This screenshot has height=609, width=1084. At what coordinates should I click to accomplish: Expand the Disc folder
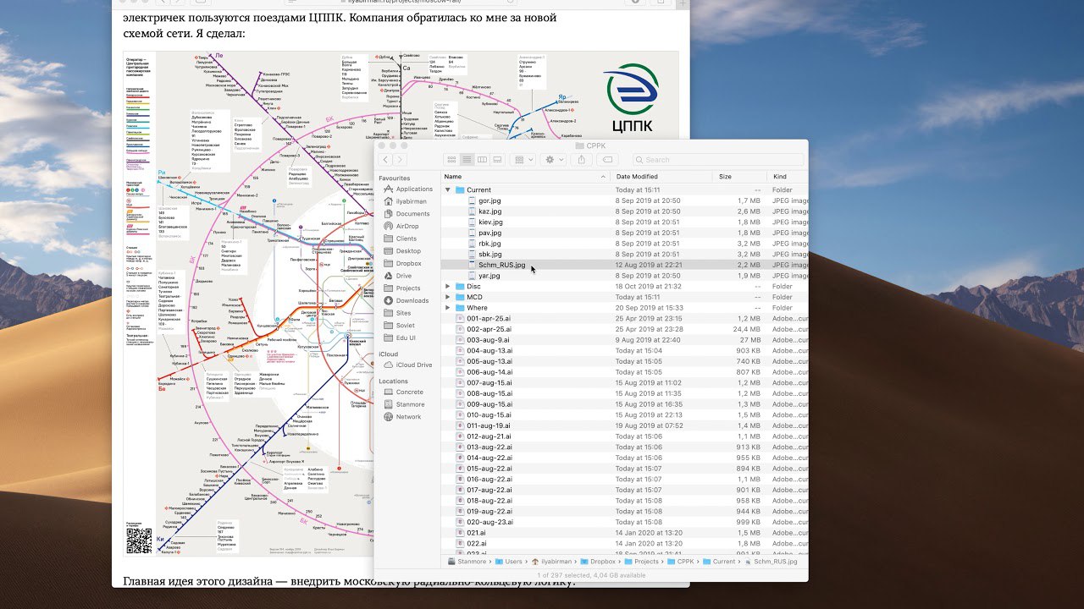click(x=448, y=286)
